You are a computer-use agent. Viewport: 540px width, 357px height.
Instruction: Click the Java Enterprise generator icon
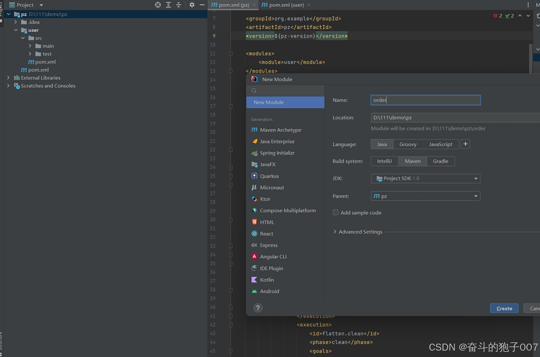254,141
